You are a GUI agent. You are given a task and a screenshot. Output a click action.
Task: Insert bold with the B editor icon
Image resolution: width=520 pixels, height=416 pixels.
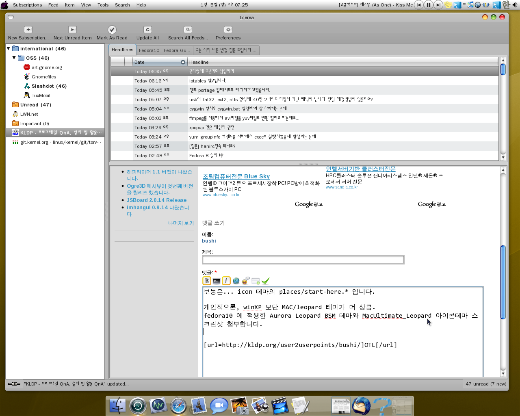pyautogui.click(x=206, y=281)
